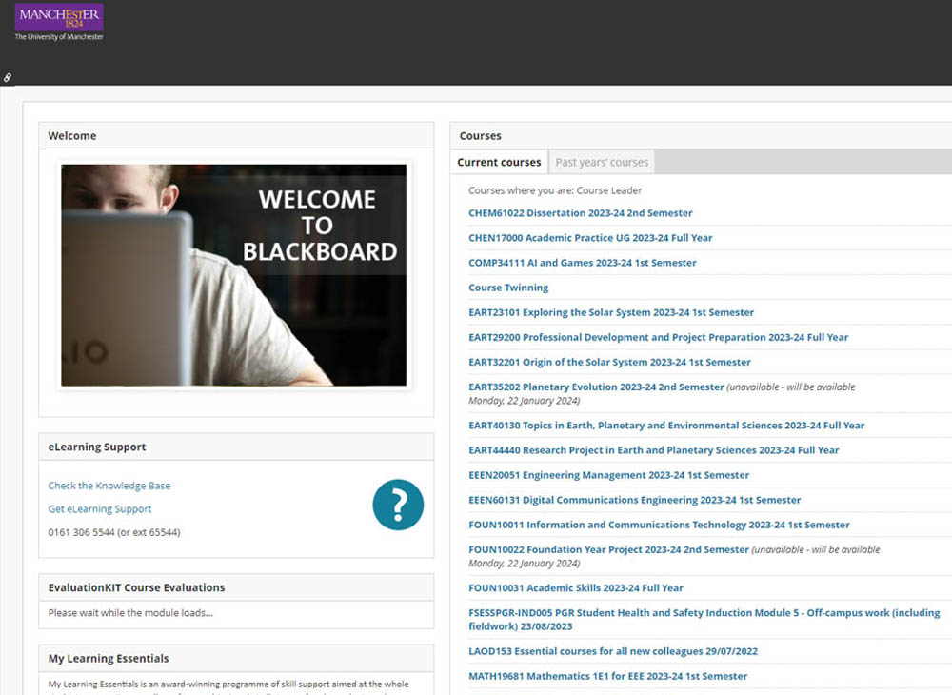Viewport: 952px width, 695px height.
Task: Open CHEM61022 Dissertation 2023-24 course
Action: point(581,213)
